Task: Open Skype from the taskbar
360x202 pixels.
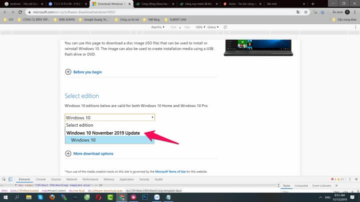Action: pos(40,197)
